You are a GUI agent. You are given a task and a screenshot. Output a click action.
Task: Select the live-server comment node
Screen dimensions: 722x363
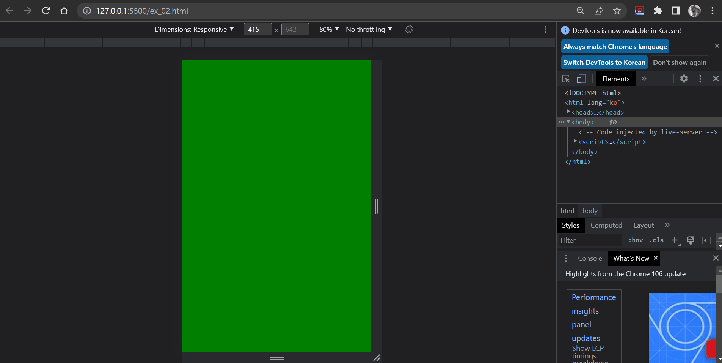[x=648, y=132]
